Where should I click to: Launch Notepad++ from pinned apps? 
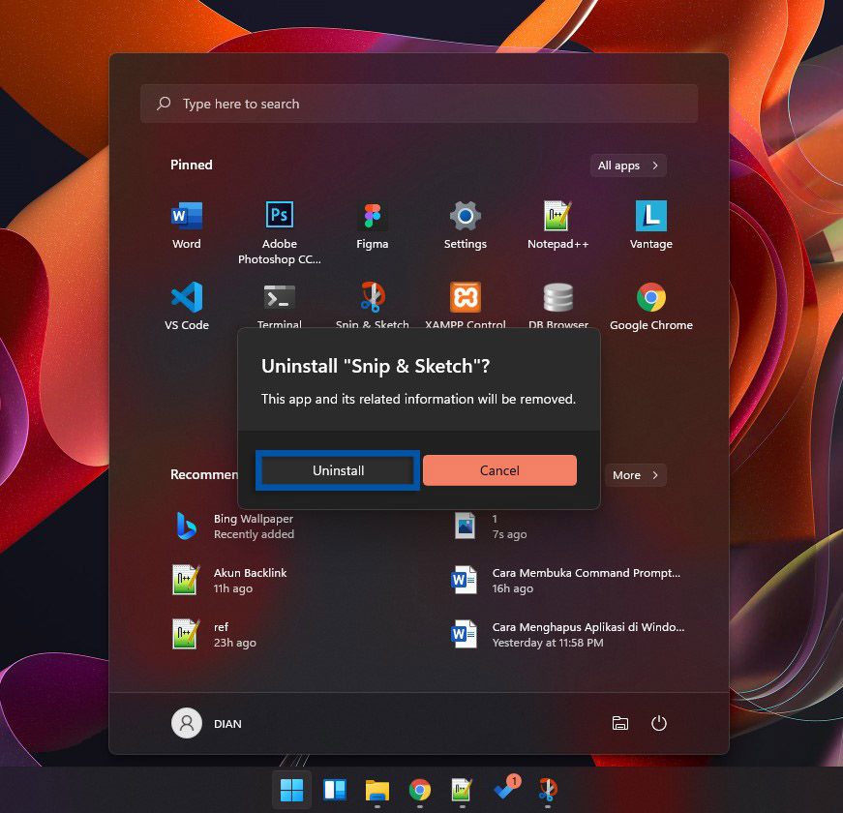pyautogui.click(x=557, y=216)
